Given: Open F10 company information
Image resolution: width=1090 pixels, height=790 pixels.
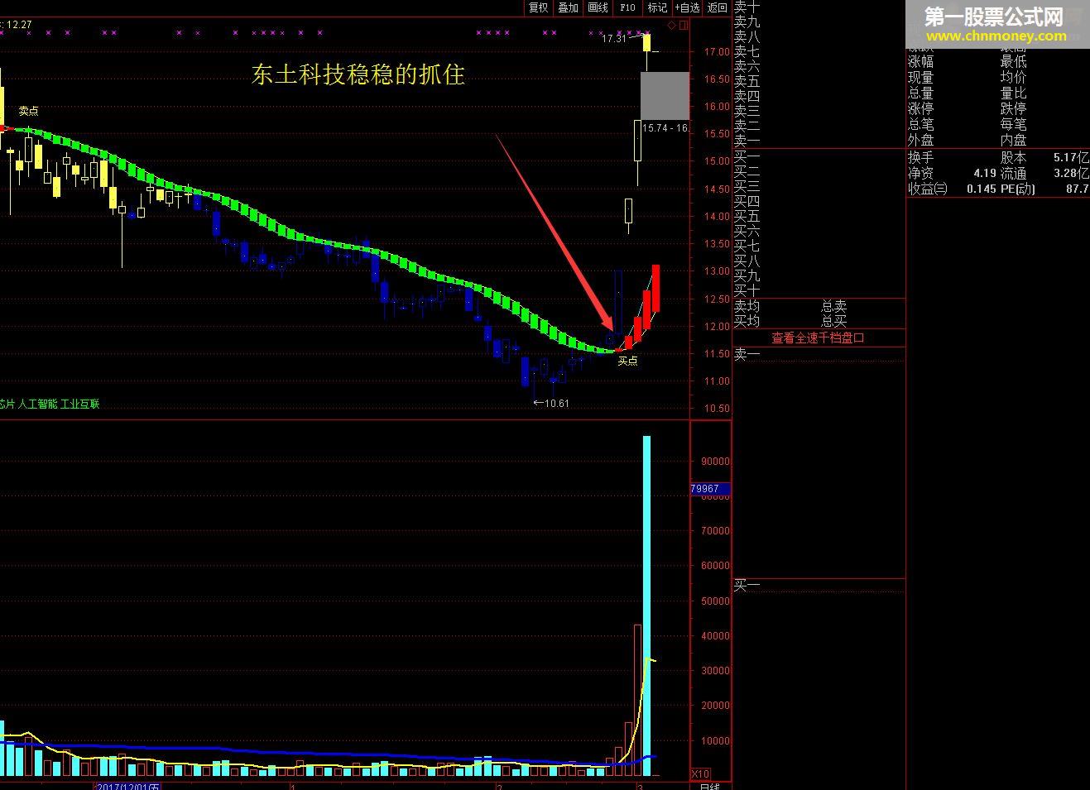Looking at the screenshot, I should pyautogui.click(x=627, y=7).
